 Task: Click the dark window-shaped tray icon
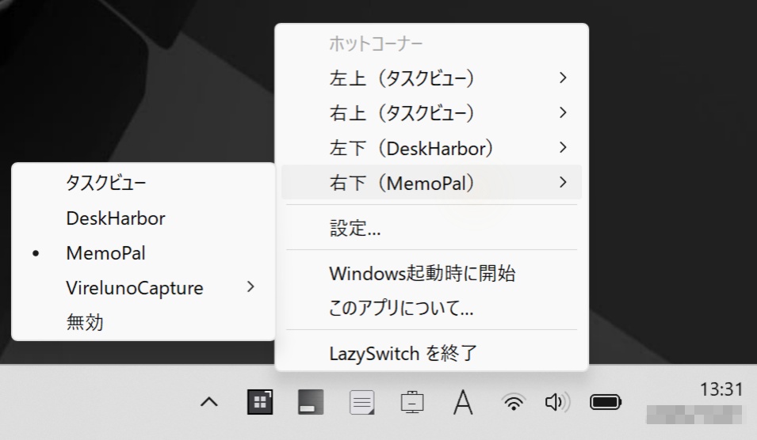(311, 402)
